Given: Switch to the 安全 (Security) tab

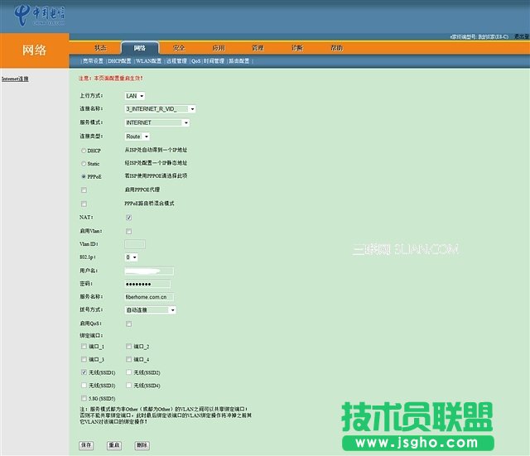Looking at the screenshot, I should (179, 48).
